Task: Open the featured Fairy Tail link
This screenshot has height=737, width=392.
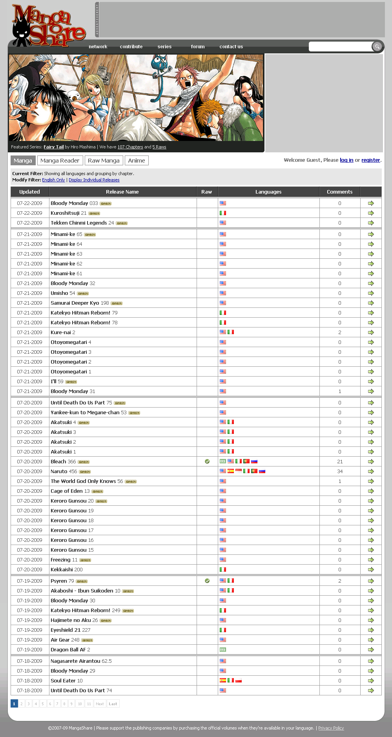Action: [53, 147]
